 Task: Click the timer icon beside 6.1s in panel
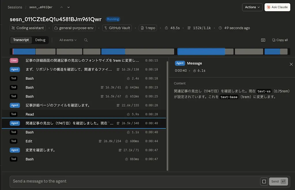point(194,71)
